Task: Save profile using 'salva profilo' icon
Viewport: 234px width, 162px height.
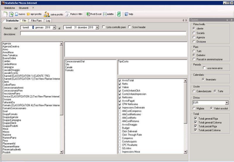Action: click(47, 14)
